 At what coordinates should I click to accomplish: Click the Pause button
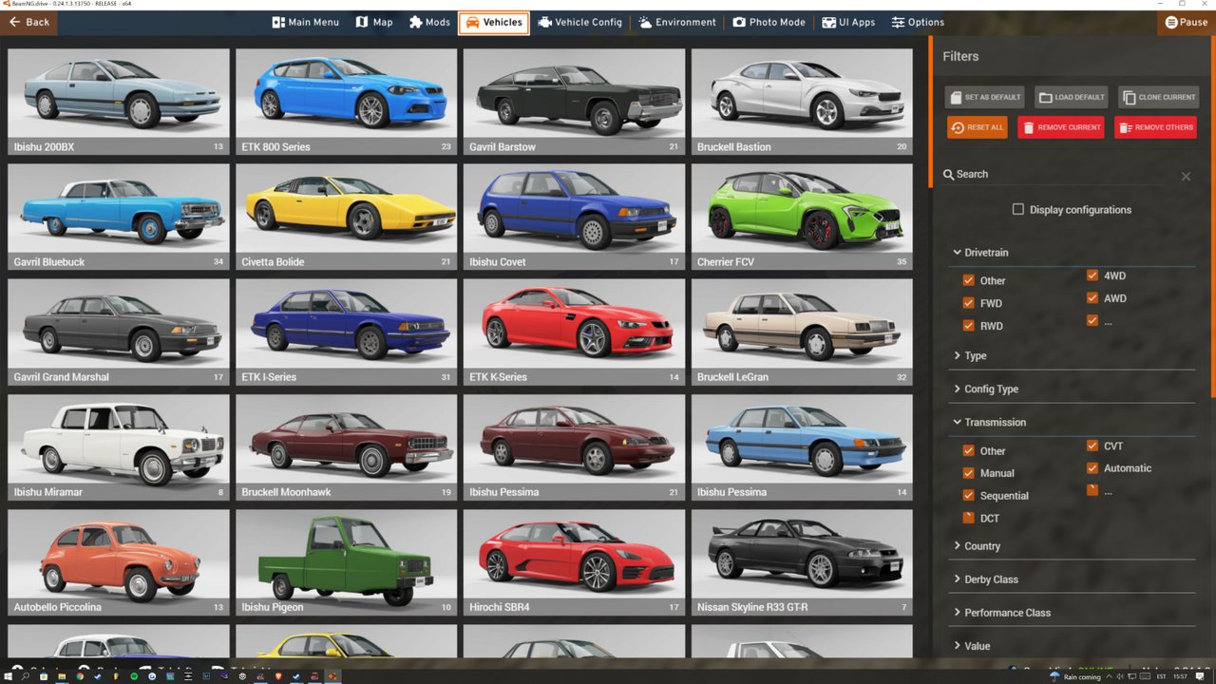coord(1187,22)
